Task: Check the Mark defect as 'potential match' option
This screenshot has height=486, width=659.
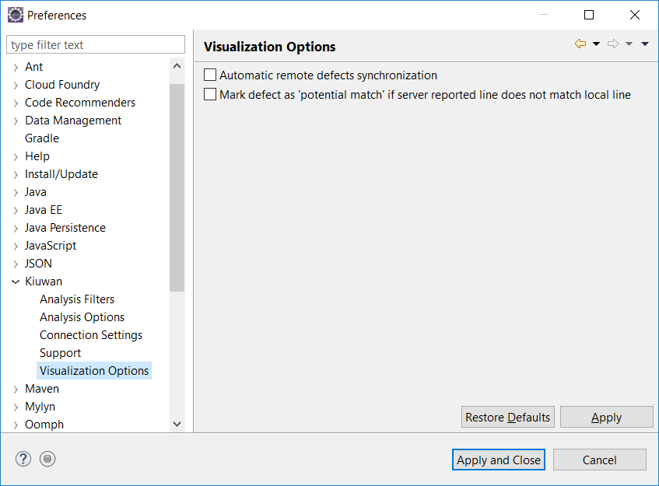Action: [x=209, y=94]
